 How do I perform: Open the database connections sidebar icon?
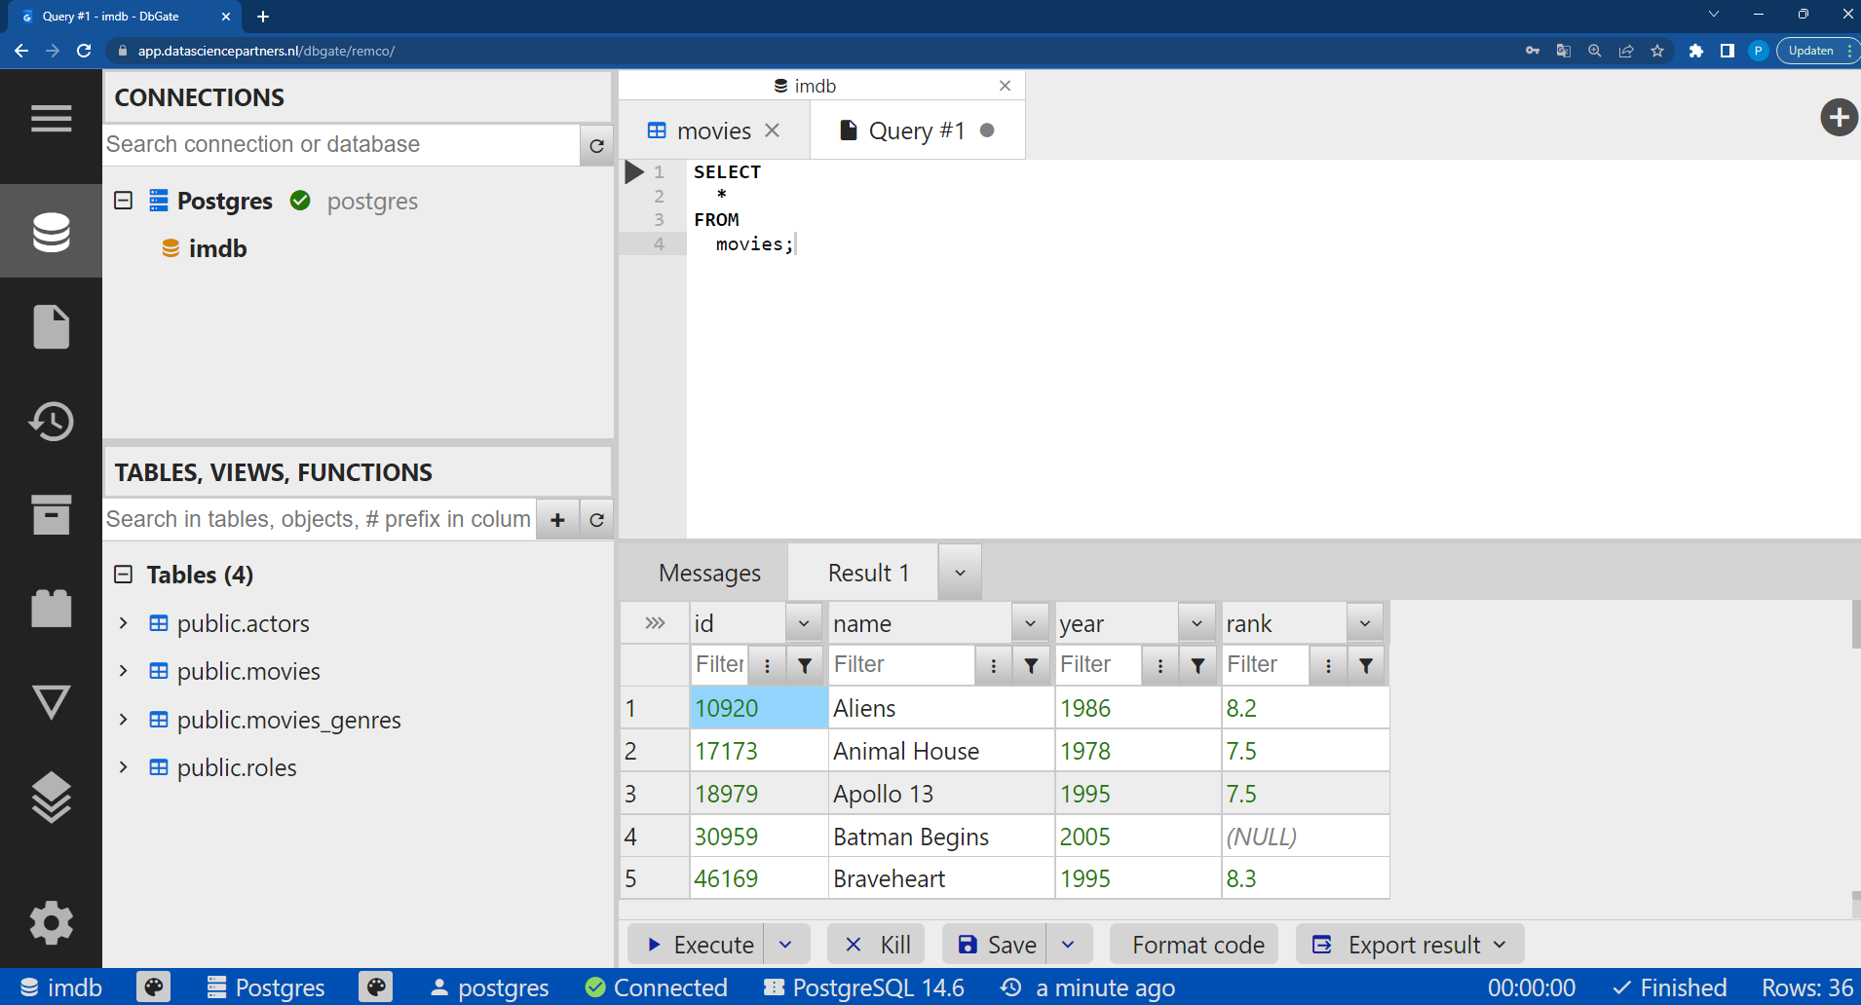coord(51,232)
